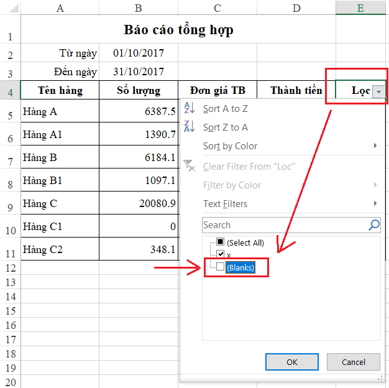
Task: Expand the Sort by Color submenu
Action: click(375, 146)
